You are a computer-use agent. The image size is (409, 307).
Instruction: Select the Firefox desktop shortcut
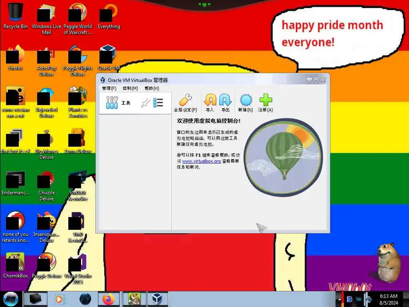tap(16, 58)
